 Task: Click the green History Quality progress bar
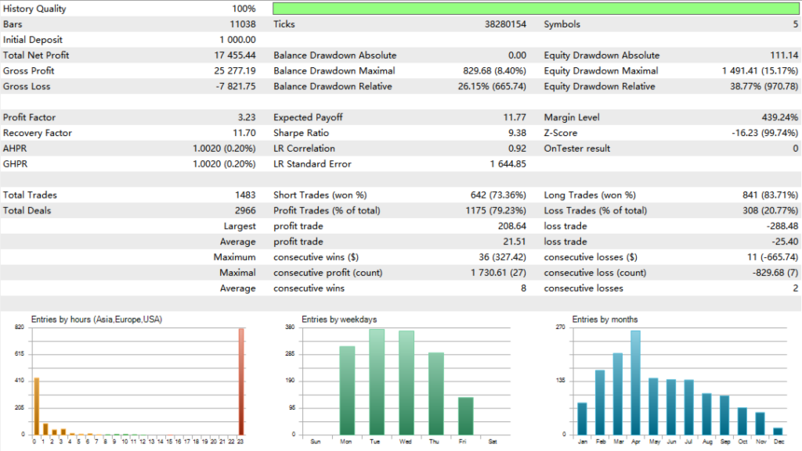536,8
